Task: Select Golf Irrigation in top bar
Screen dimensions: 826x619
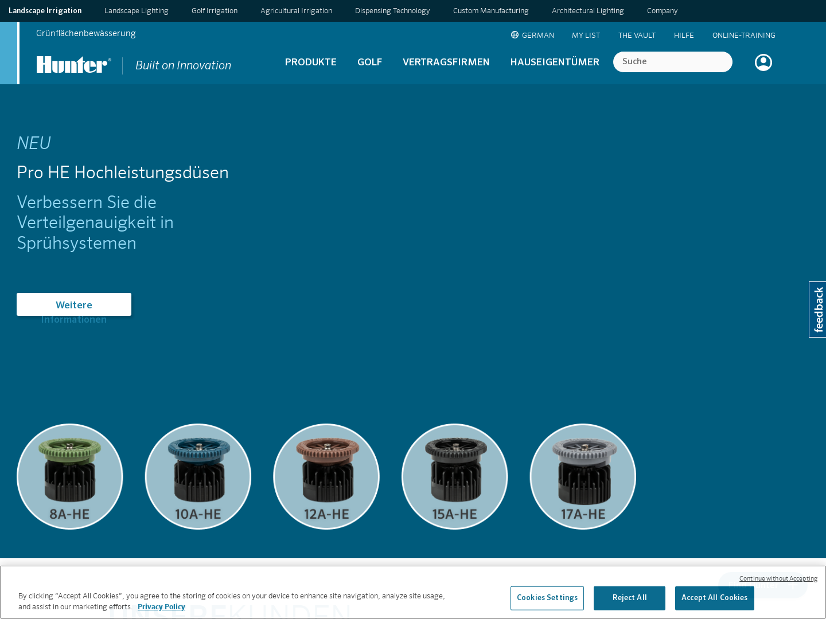Action: click(x=215, y=11)
